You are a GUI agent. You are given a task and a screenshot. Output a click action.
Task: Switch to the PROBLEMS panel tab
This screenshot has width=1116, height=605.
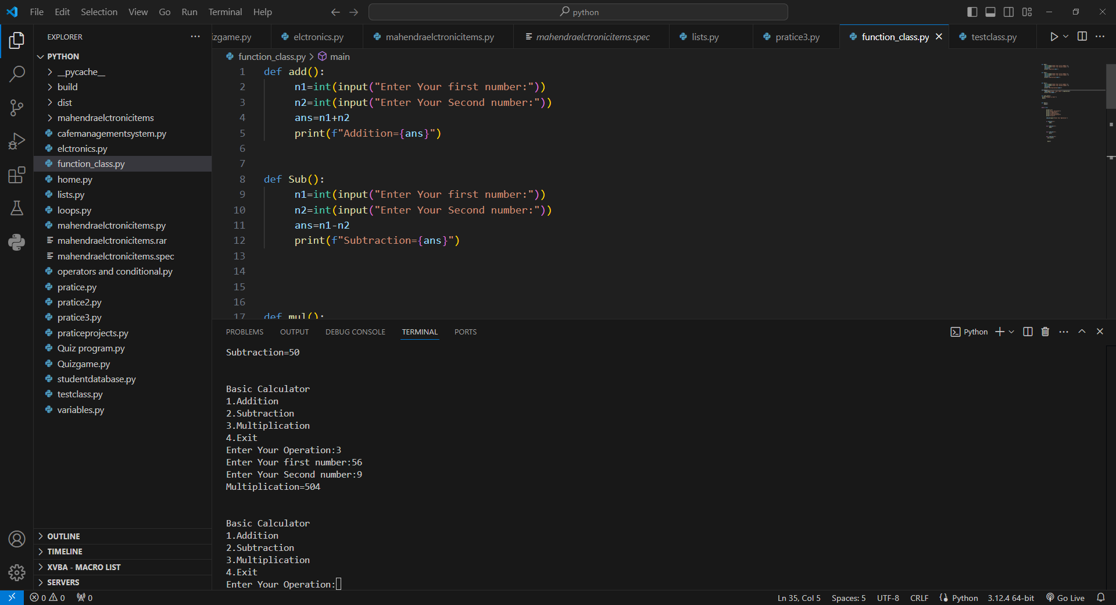245,332
